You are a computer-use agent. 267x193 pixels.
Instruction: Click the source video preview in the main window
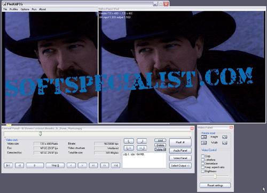[x=50, y=67]
